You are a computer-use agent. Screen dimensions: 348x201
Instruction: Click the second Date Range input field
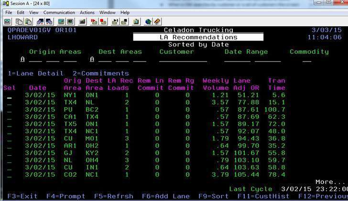tap(268, 59)
